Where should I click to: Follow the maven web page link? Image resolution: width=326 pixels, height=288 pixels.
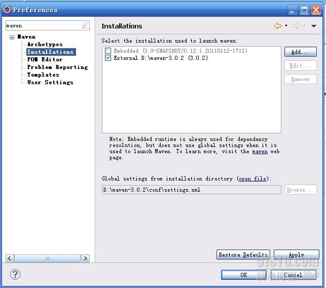click(260, 152)
